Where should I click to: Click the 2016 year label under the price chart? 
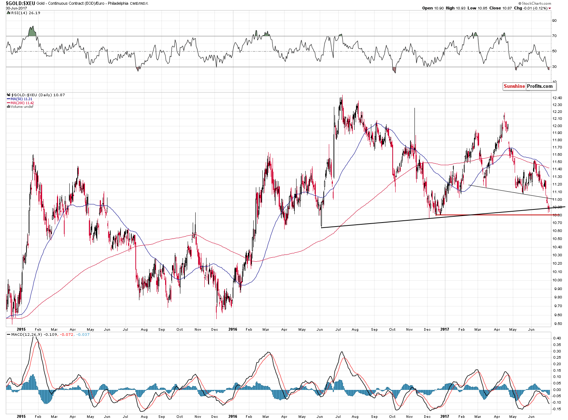click(x=233, y=330)
